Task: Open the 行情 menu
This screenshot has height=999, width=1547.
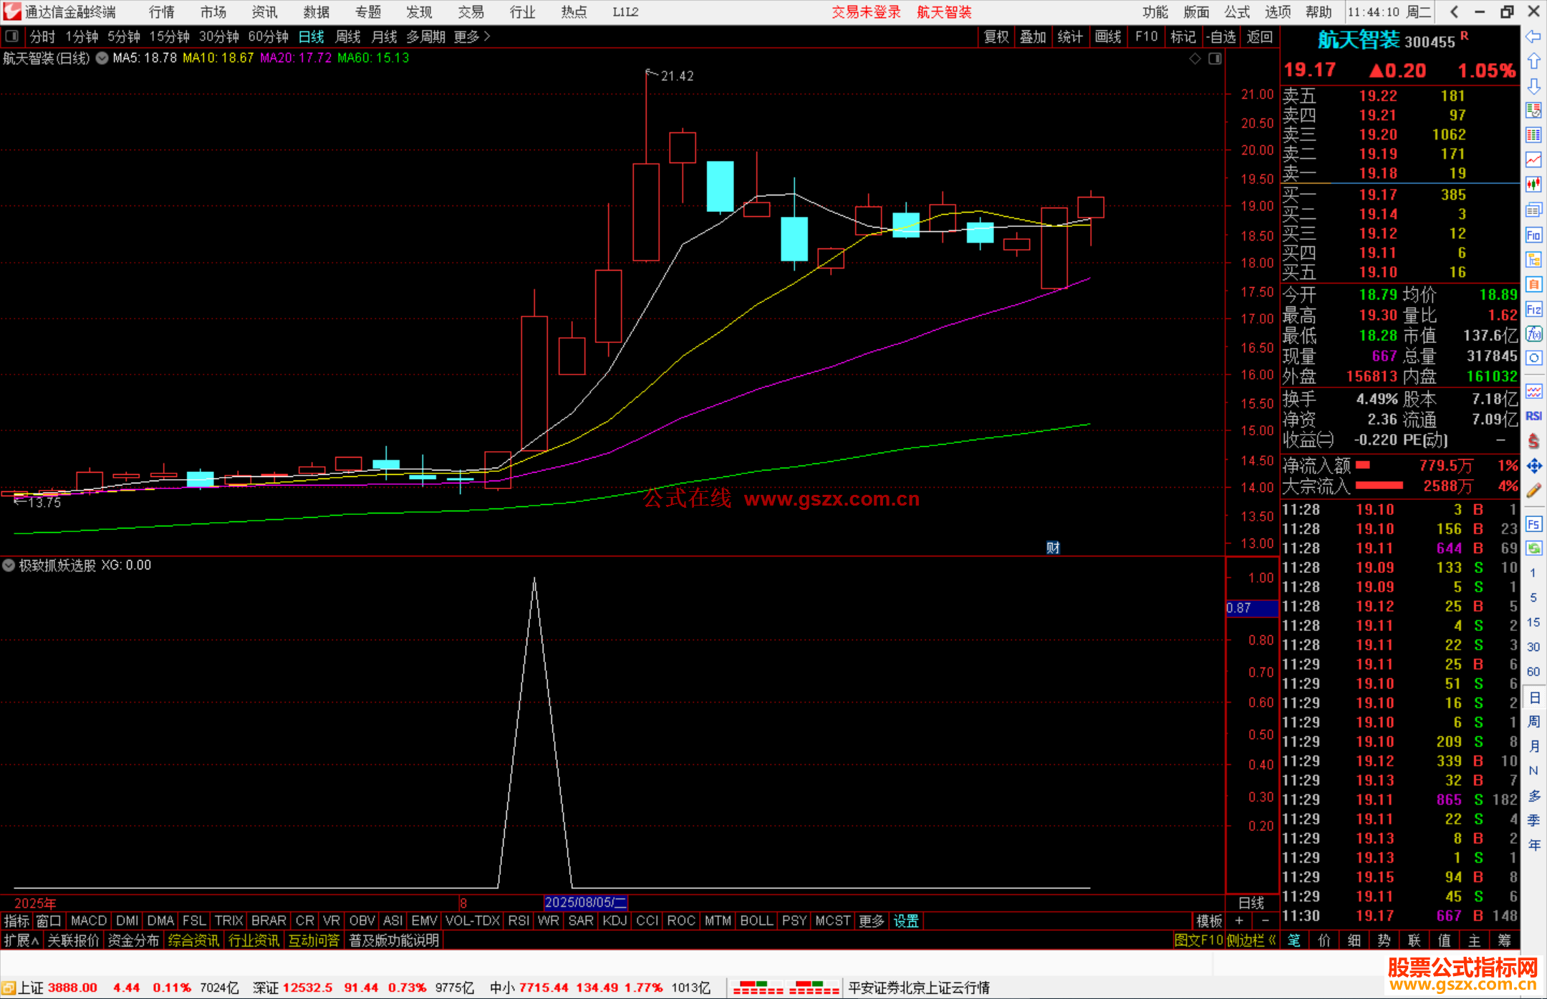Action: point(162,12)
